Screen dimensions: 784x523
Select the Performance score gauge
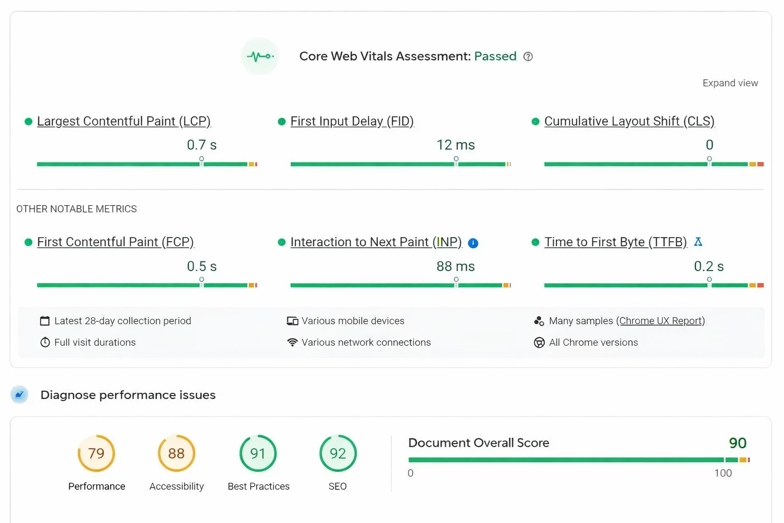[96, 453]
